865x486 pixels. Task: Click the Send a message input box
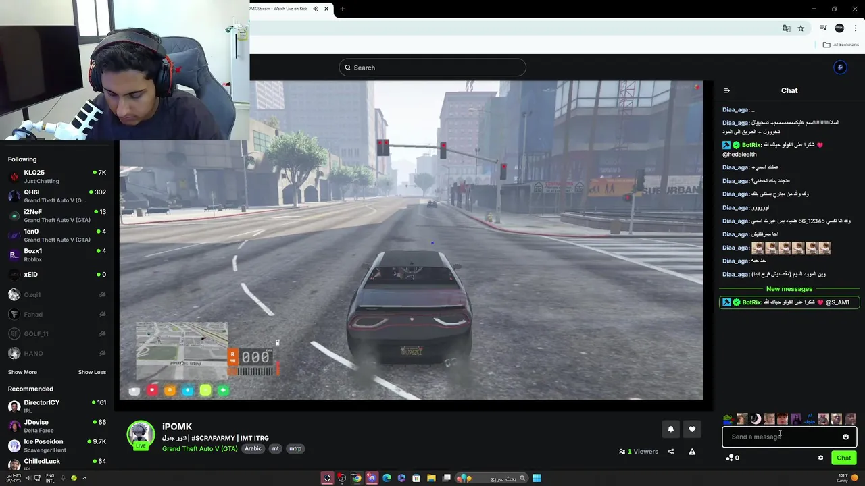pos(789,437)
